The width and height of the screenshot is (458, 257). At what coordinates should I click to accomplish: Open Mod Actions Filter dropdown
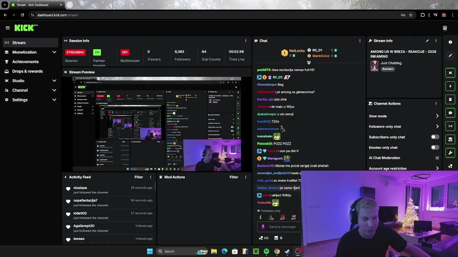234,177
